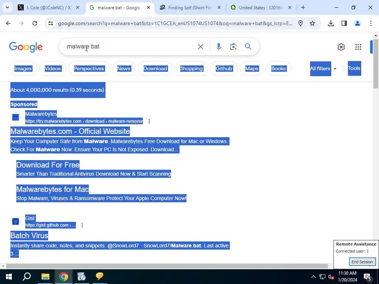Reload the current page
This screenshot has width=379, height=284.
coord(35,23)
